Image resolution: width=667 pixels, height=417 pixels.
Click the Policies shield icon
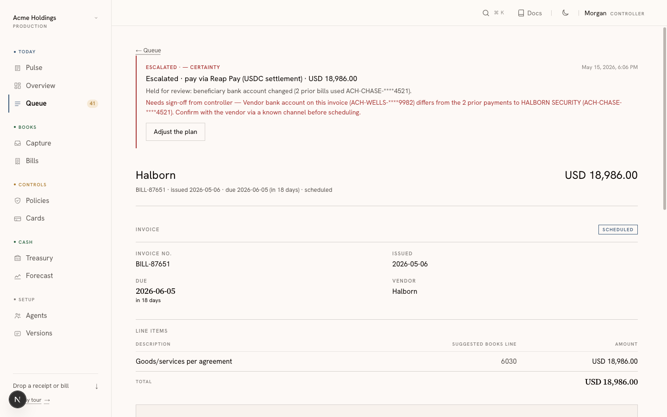point(18,201)
